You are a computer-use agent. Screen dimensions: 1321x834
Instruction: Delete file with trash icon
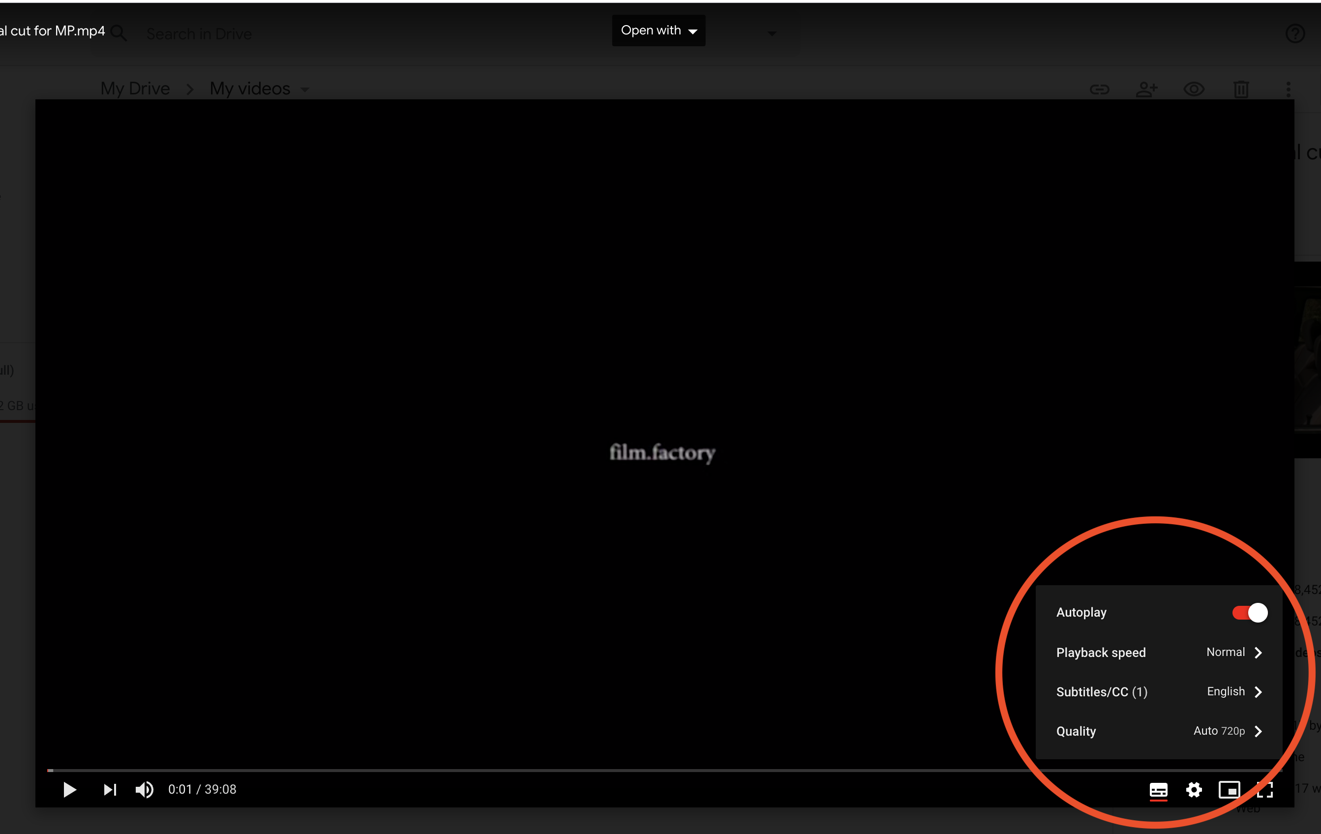tap(1241, 89)
